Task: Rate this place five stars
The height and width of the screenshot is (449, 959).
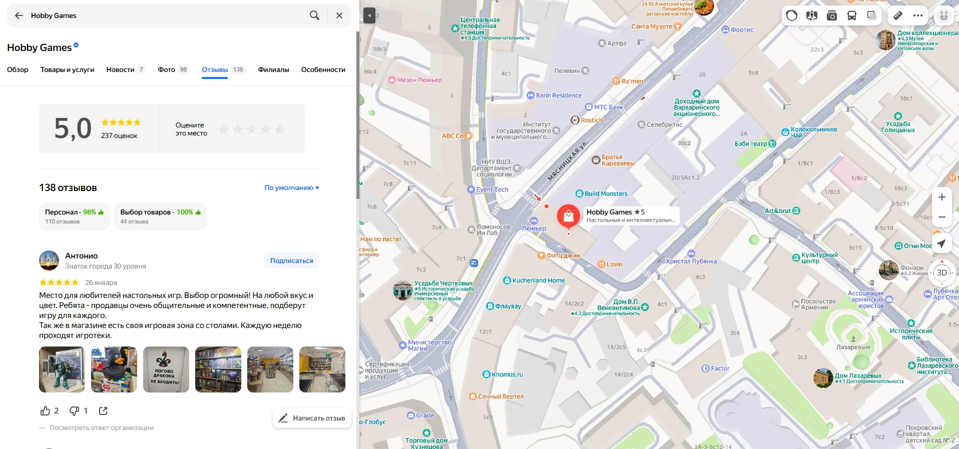Action: click(x=280, y=129)
